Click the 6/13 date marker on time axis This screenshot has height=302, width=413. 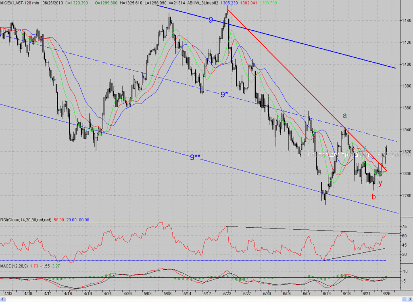pyautogui.click(x=327, y=294)
